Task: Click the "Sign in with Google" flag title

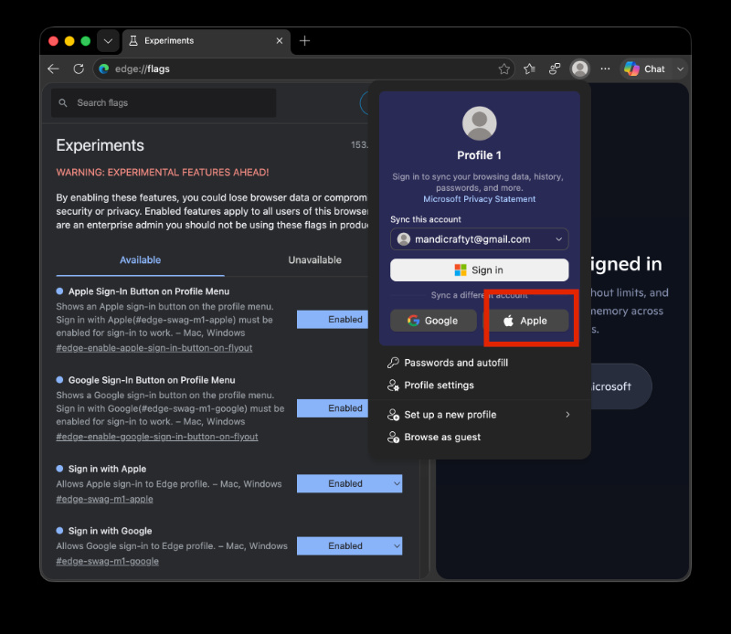Action: tap(110, 531)
